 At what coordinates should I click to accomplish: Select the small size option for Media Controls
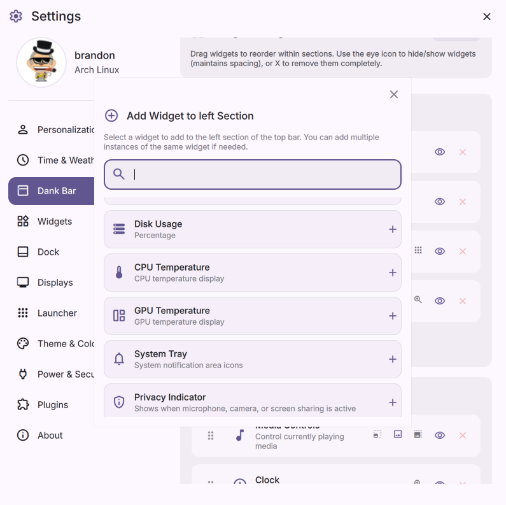[377, 434]
